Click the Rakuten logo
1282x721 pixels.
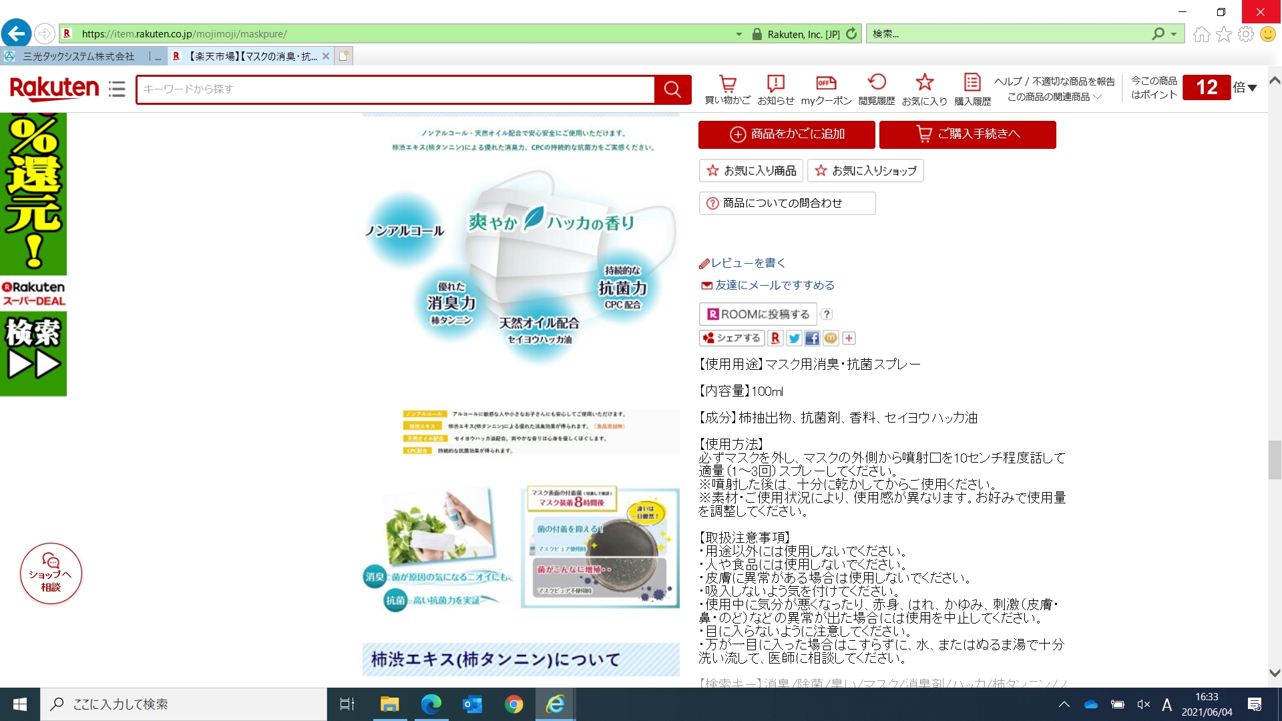tap(54, 88)
